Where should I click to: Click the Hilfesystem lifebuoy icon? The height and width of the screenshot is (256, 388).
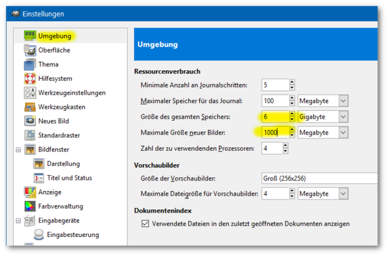tap(30, 79)
